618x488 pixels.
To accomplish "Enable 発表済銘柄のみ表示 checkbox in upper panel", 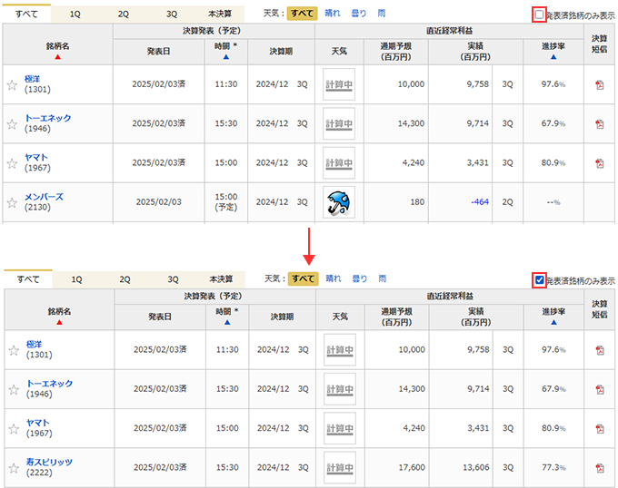I will click(539, 15).
